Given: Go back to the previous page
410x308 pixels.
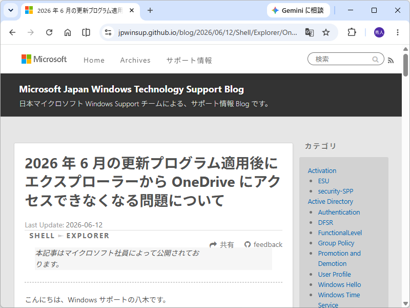Looking at the screenshot, I should click(12, 32).
